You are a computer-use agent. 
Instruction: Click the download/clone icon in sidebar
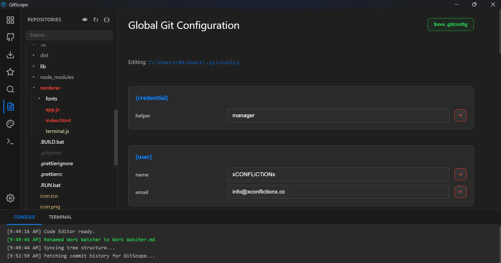10,55
